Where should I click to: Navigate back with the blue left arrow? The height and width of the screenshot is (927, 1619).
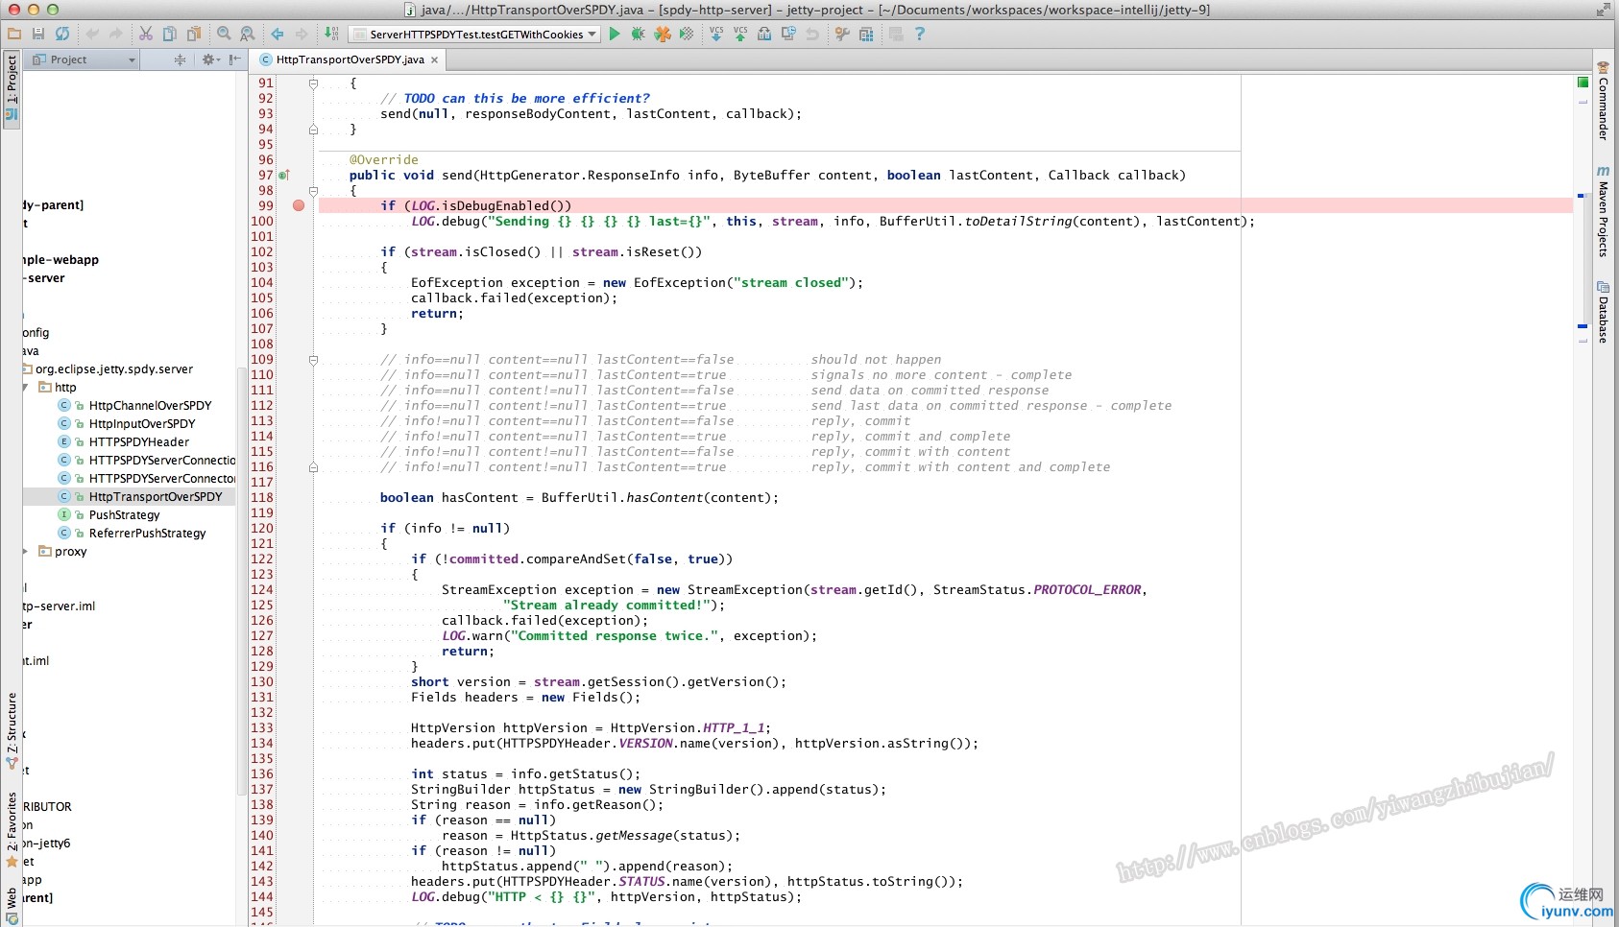(x=278, y=34)
